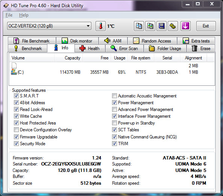Sort by the Alignment column header
The image size is (223, 196).
[193, 58]
